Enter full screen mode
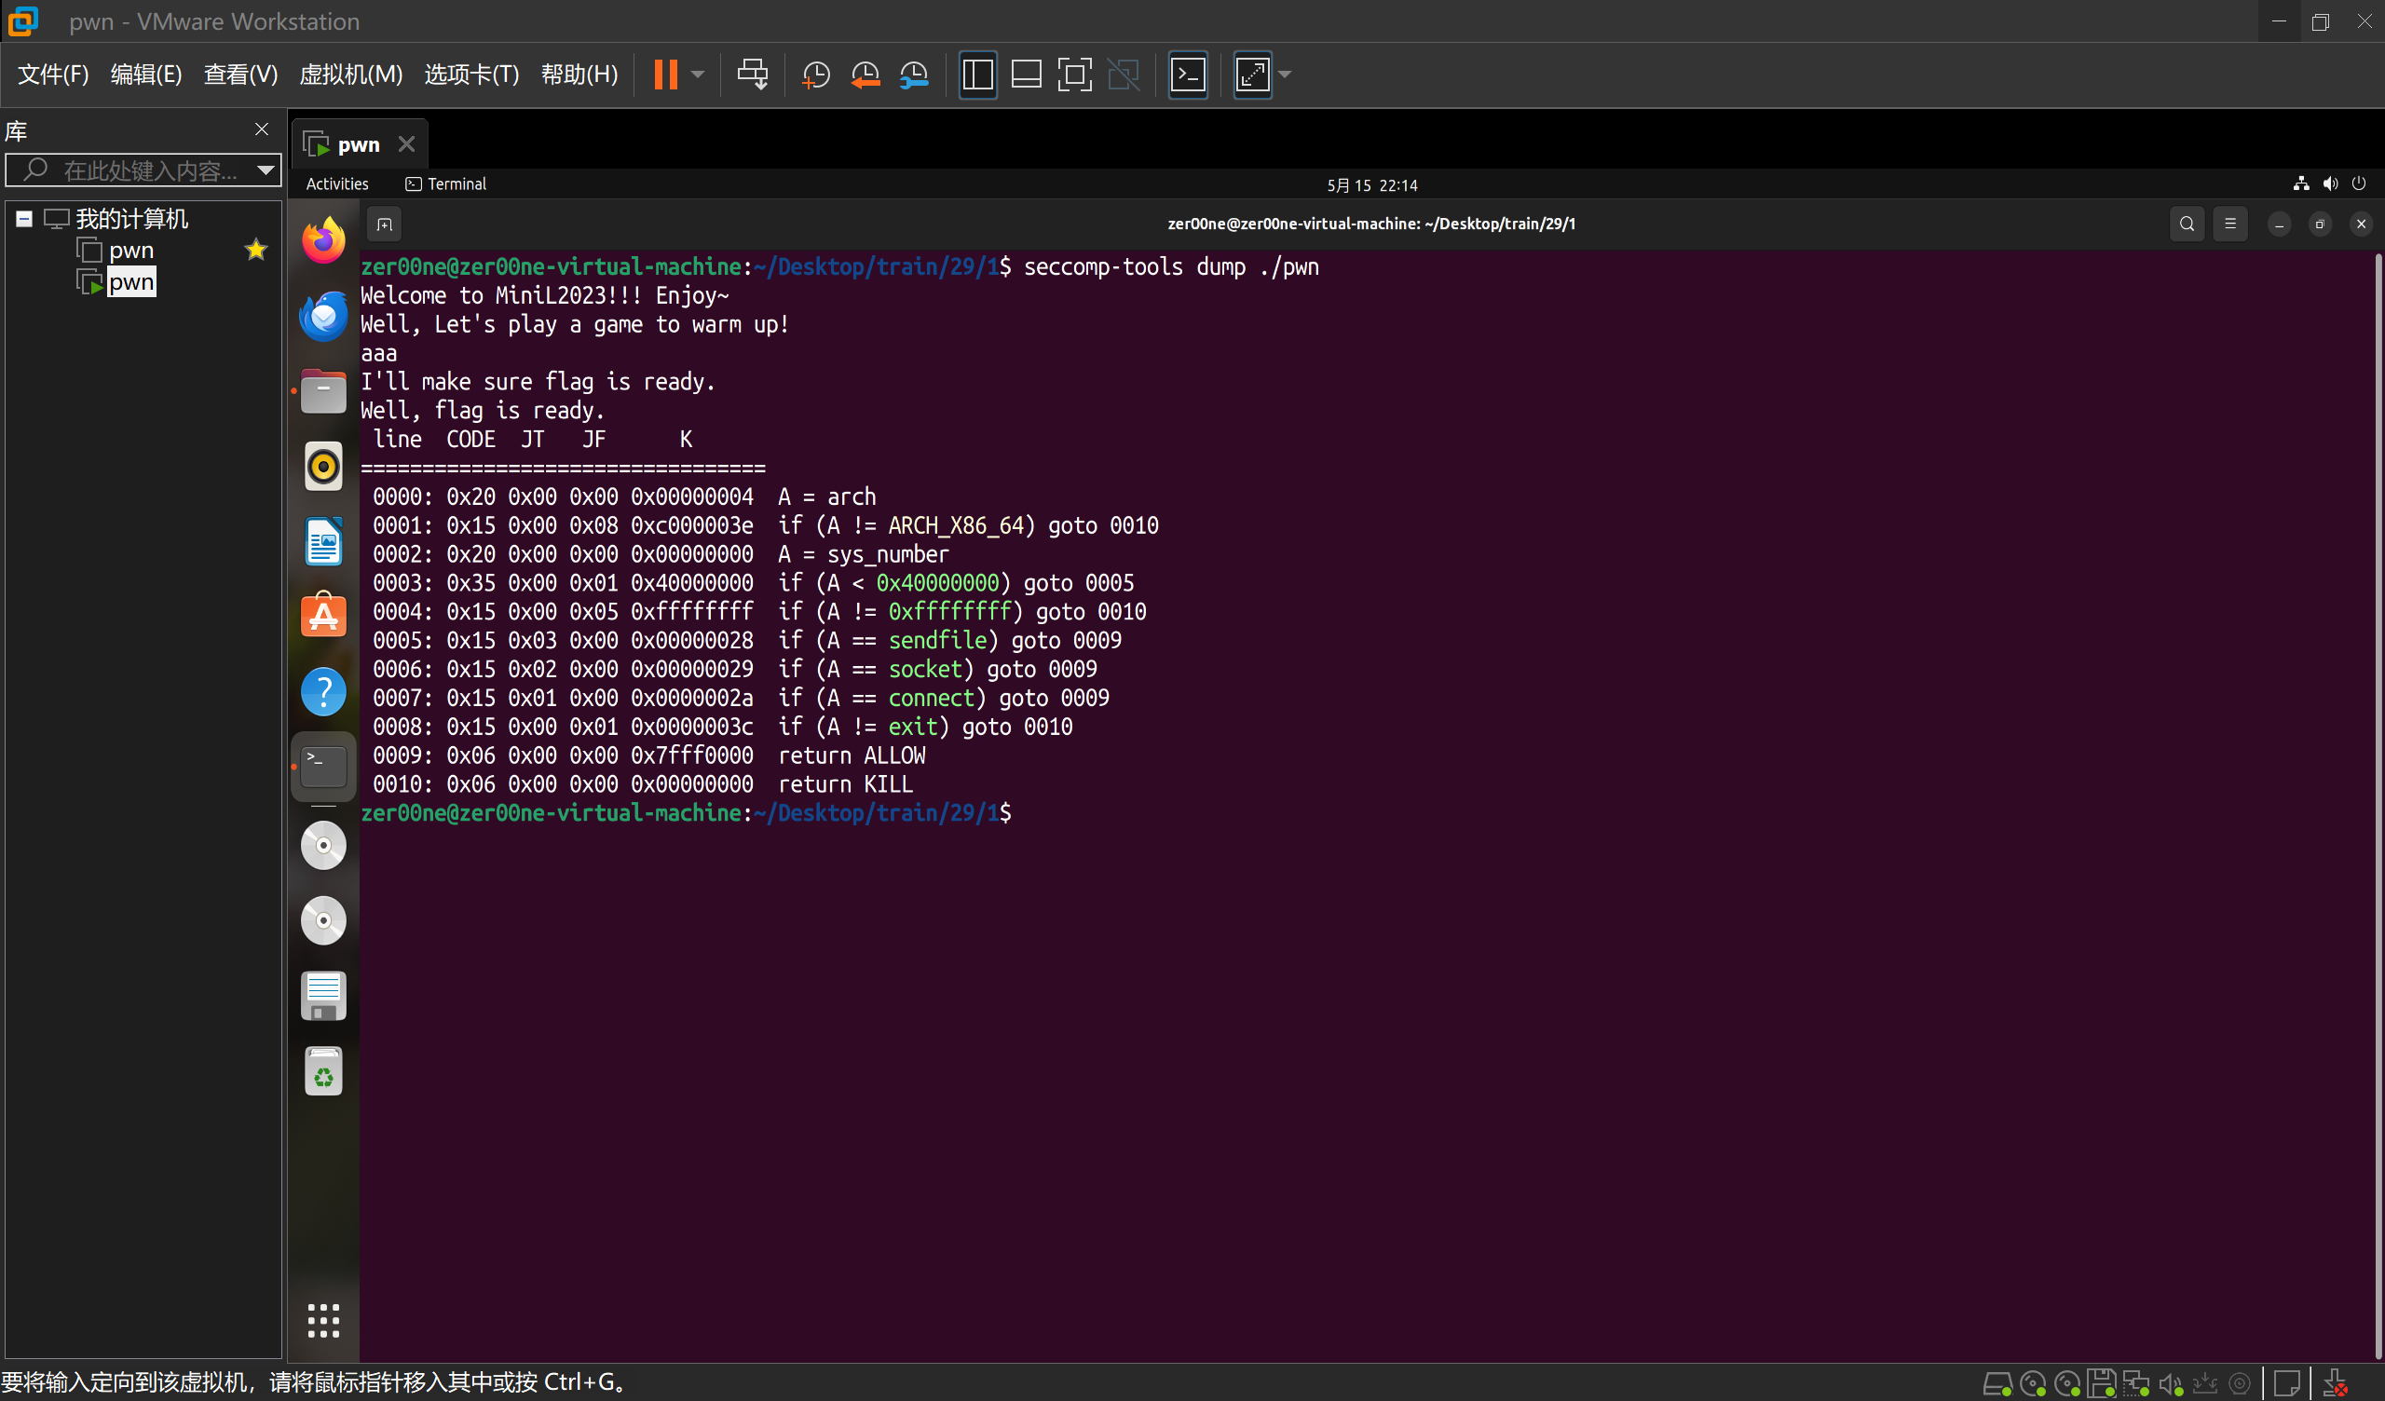The height and width of the screenshot is (1401, 2385). (x=1074, y=74)
